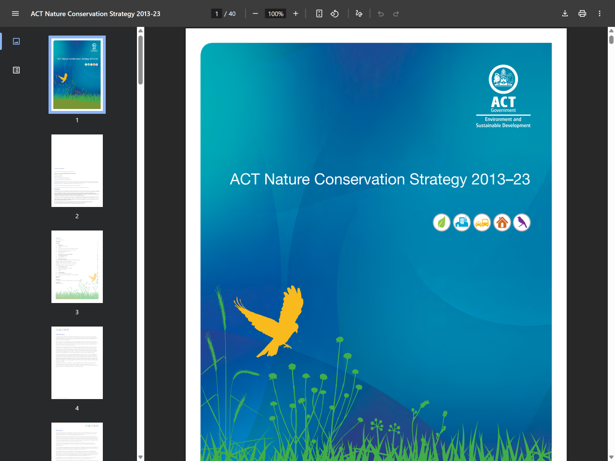Image resolution: width=615 pixels, height=461 pixels.
Task: Click the document scroll-up arrow
Action: point(611,31)
